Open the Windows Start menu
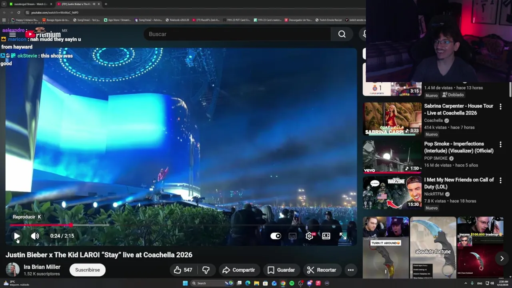The image size is (512, 288). (x=185, y=283)
